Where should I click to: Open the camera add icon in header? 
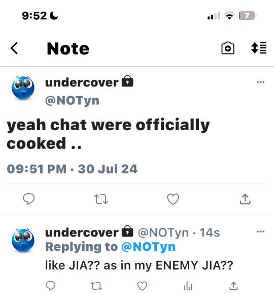pyautogui.click(x=228, y=48)
